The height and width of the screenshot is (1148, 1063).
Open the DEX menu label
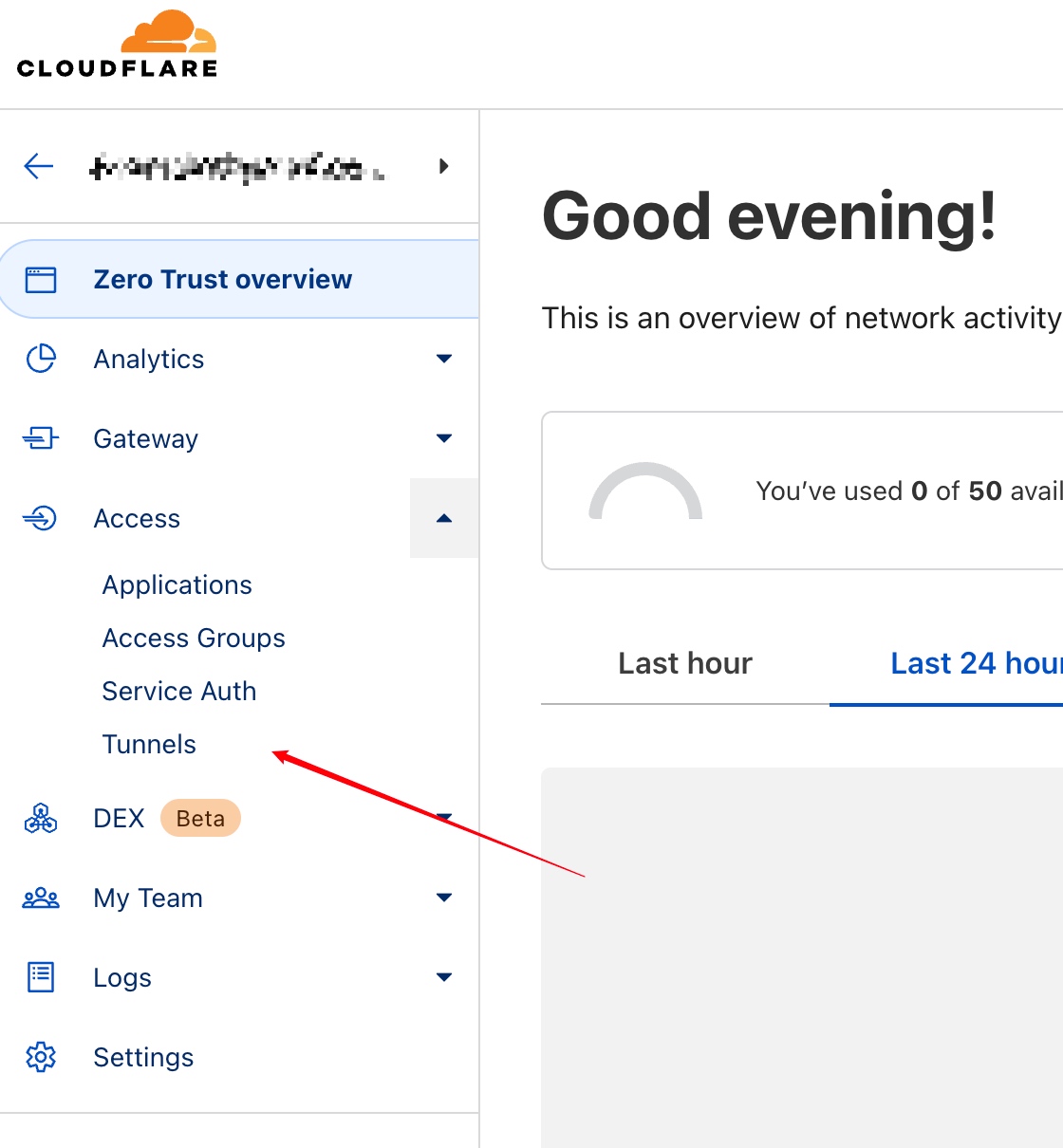coord(119,819)
